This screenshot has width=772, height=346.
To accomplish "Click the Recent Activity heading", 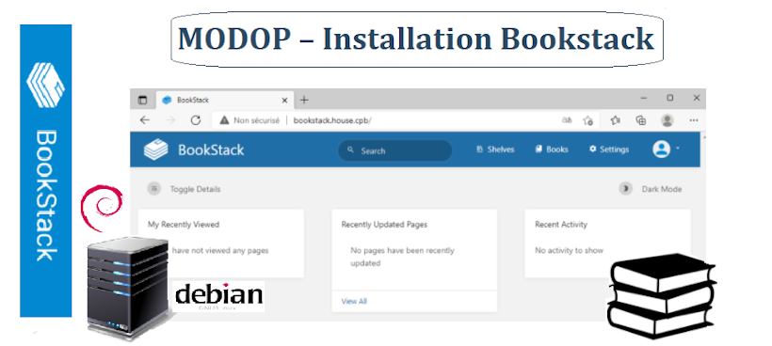I will 561,224.
